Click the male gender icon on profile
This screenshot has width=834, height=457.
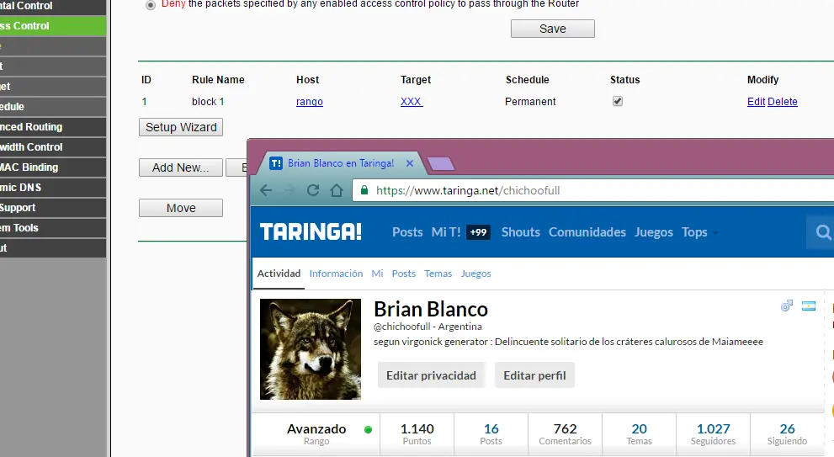pos(787,306)
